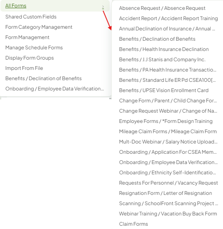Viewport: 223px width, 229px height.
Task: Select Benefits / UPSE Vision Enrollment Card
Action: tap(163, 90)
